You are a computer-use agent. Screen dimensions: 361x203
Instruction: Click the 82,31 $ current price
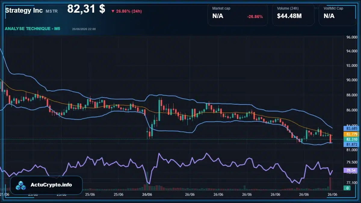tap(86, 9)
